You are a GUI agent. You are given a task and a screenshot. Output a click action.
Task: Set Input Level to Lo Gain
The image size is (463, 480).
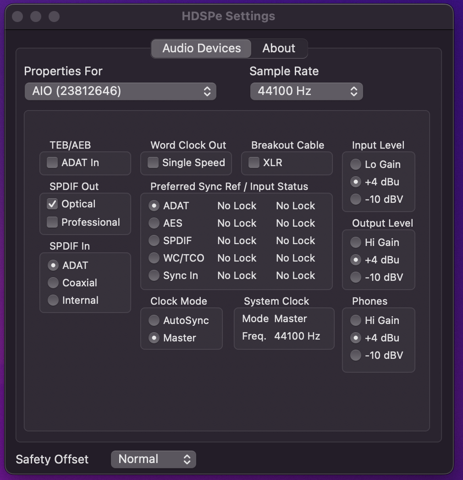click(x=356, y=164)
